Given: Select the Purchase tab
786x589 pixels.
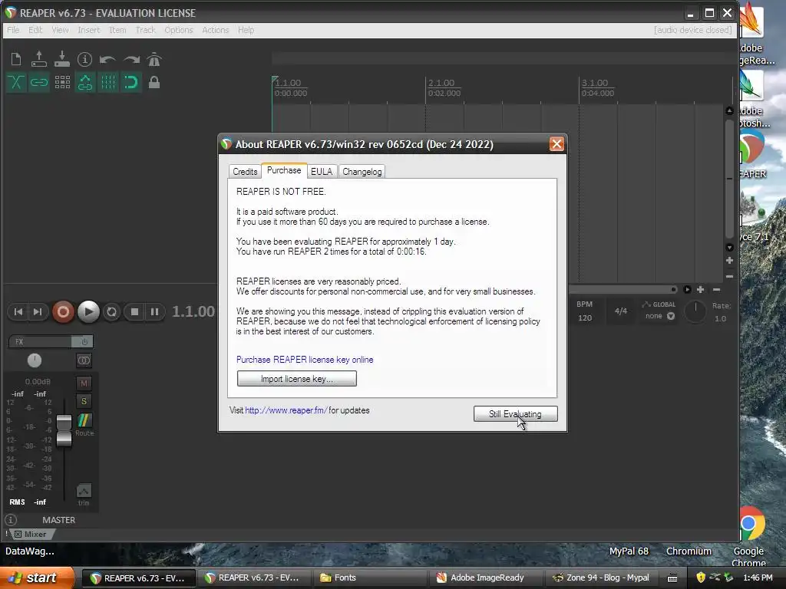Looking at the screenshot, I should [x=284, y=170].
